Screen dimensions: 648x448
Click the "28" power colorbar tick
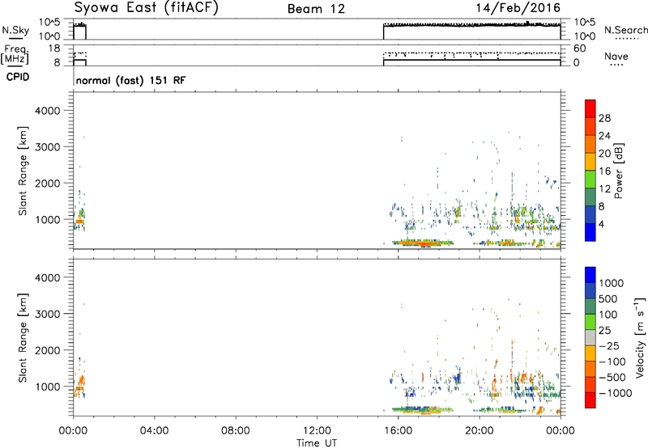tap(604, 118)
